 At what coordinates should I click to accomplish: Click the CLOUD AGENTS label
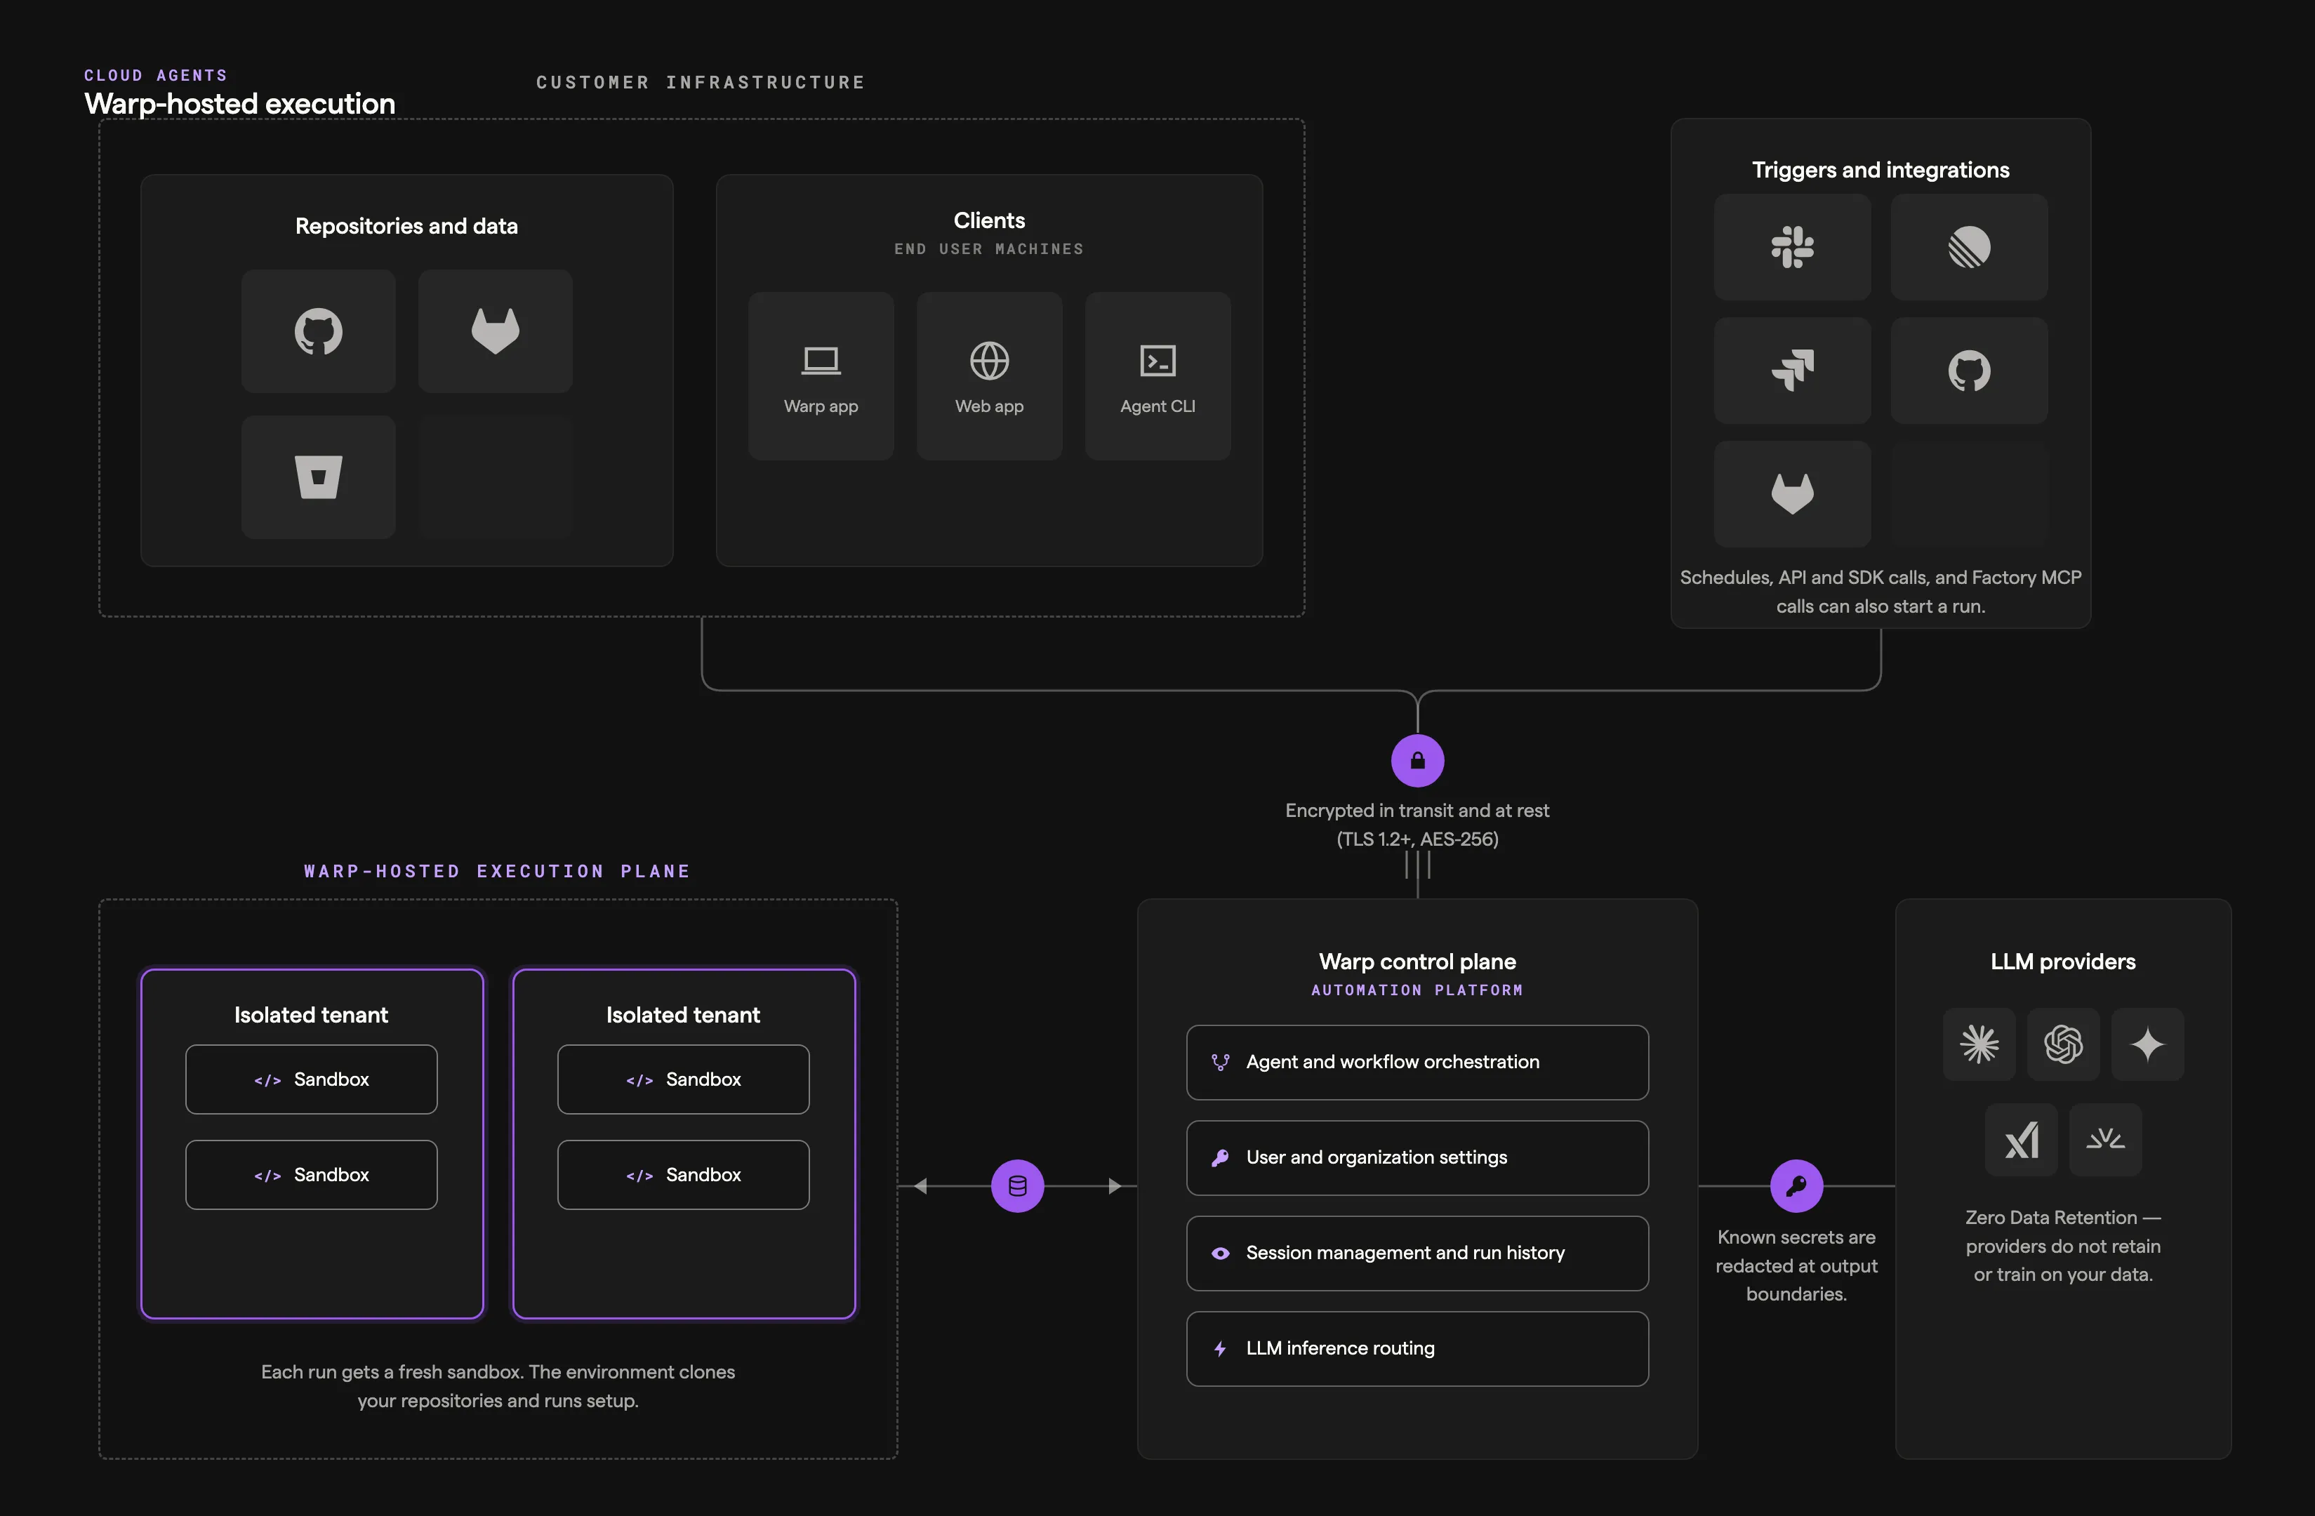coord(156,75)
